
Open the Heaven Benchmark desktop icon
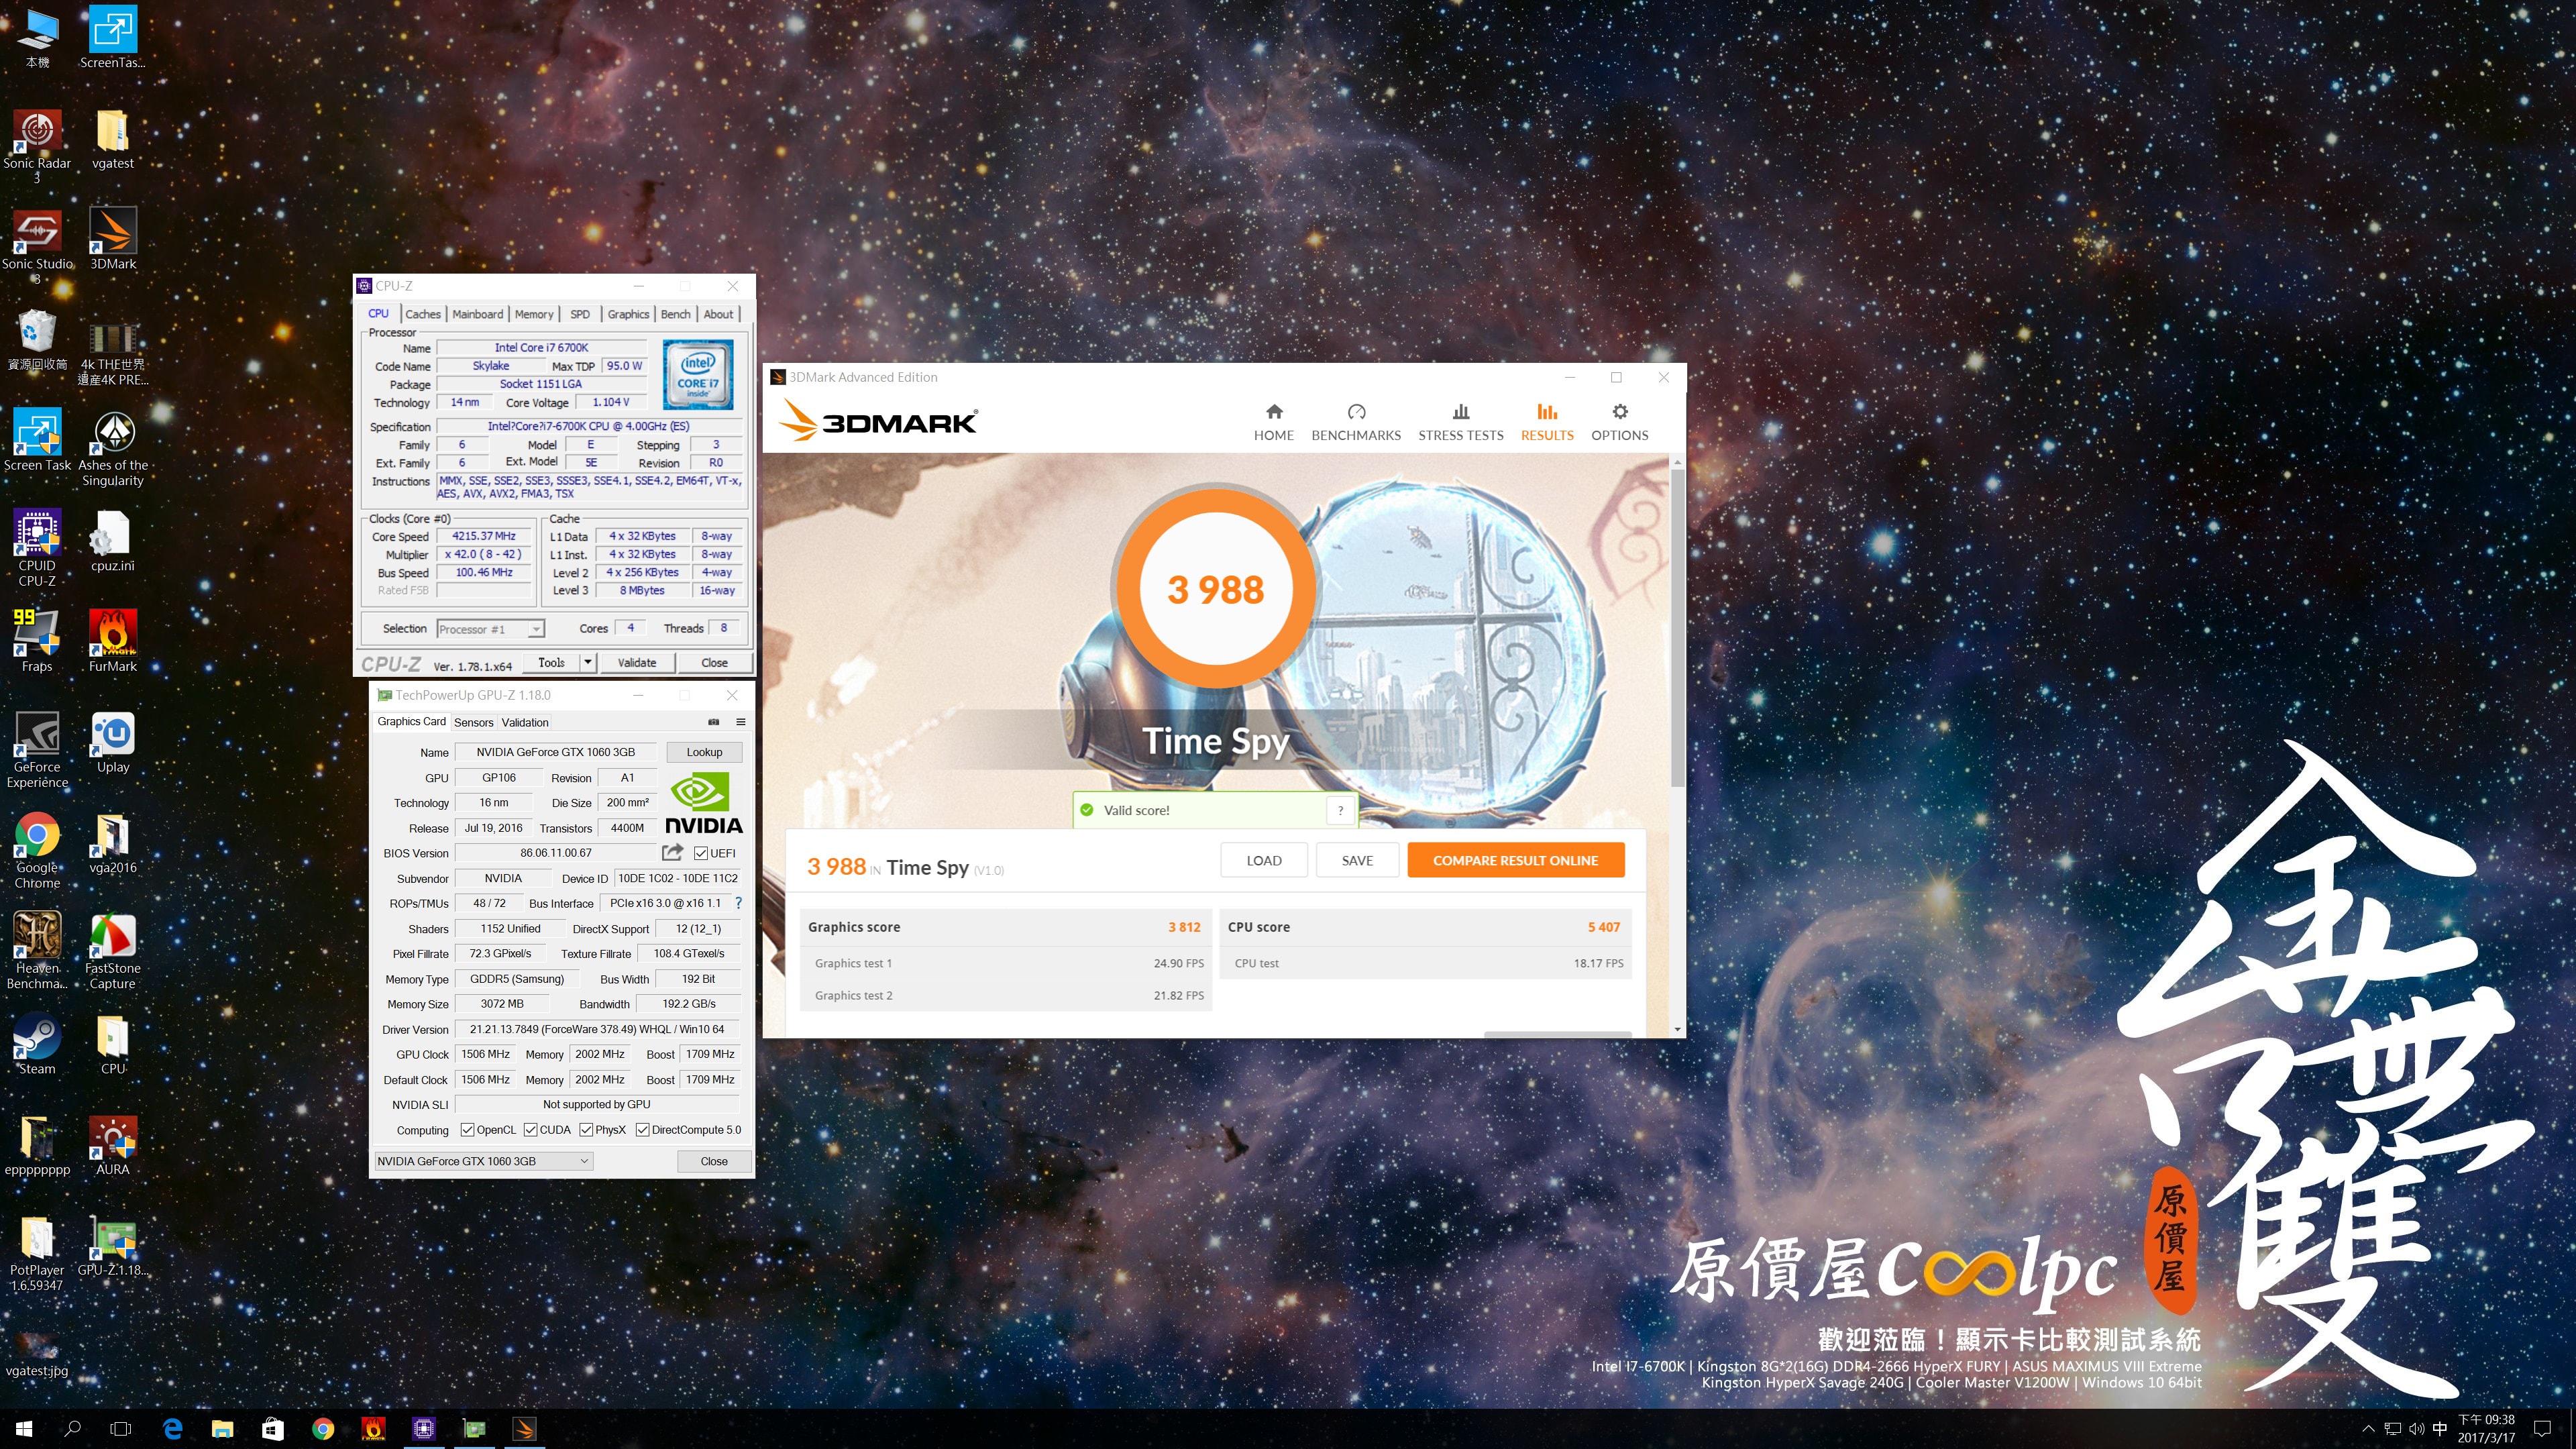(x=37, y=951)
